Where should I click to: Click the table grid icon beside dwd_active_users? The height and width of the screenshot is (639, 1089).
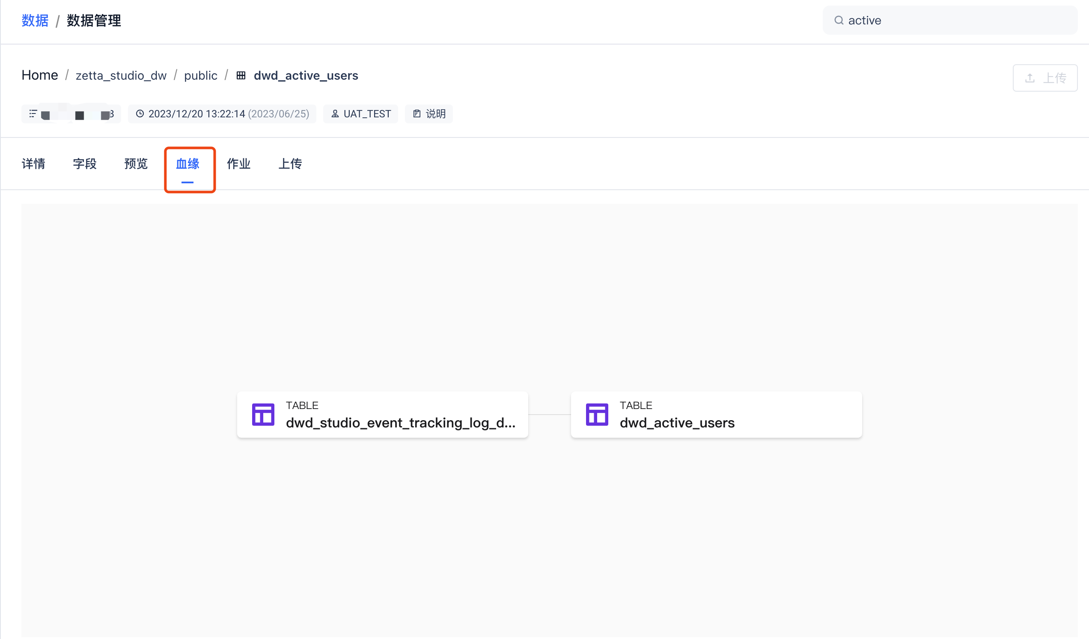pyautogui.click(x=241, y=76)
